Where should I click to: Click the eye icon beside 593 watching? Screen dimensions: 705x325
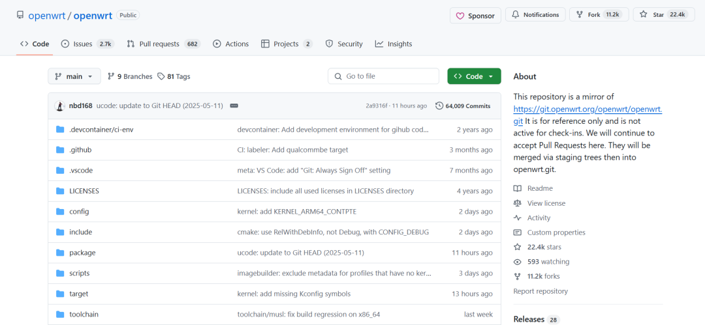pyautogui.click(x=518, y=262)
